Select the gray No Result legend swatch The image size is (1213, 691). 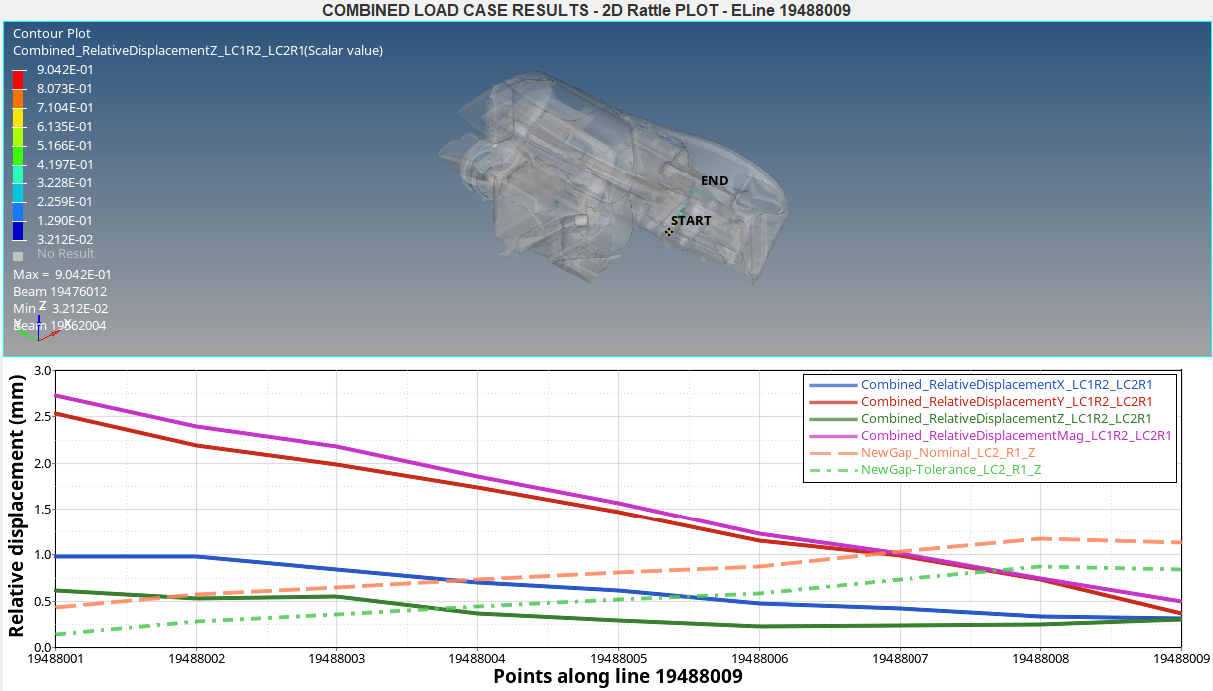click(x=18, y=255)
